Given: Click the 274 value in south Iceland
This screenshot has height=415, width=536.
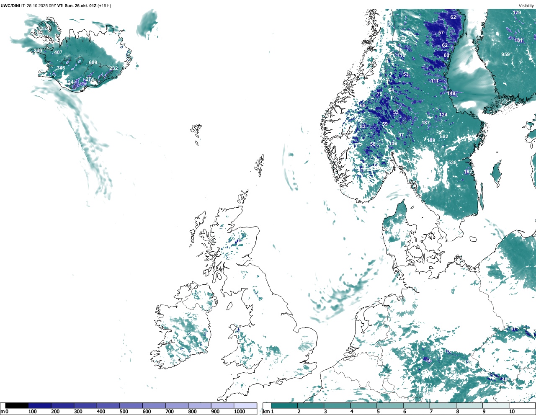Looking at the screenshot, I should click(90, 79).
